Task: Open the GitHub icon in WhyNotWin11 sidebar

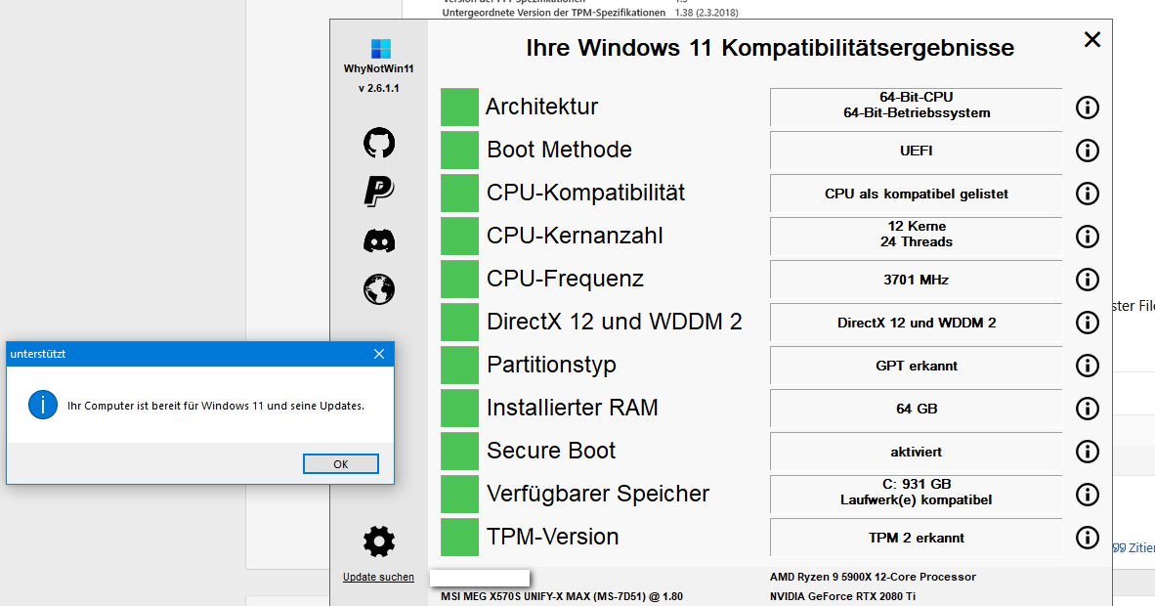Action: pos(378,143)
